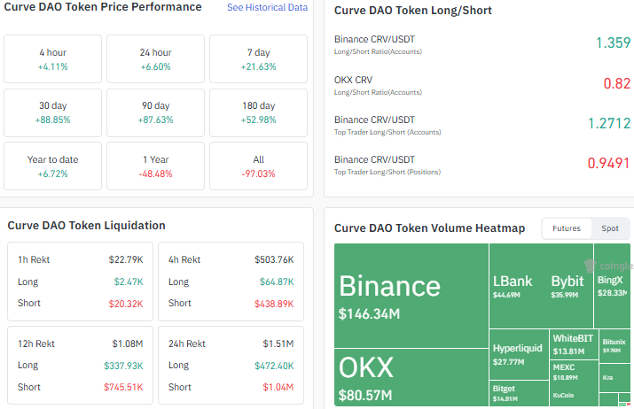
Task: Click the 4h Short value $438.89K
Action: (x=274, y=304)
